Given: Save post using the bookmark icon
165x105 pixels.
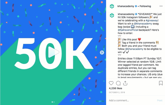Looking at the screenshot, I should pos(161,83).
